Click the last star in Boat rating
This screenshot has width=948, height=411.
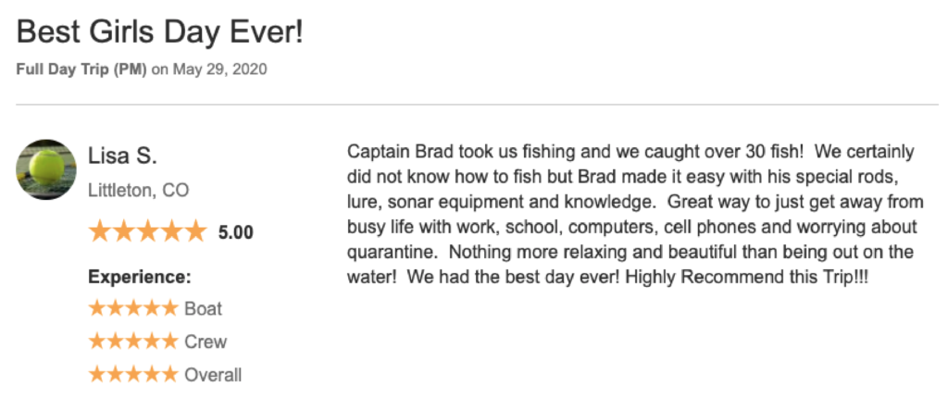[x=169, y=309]
